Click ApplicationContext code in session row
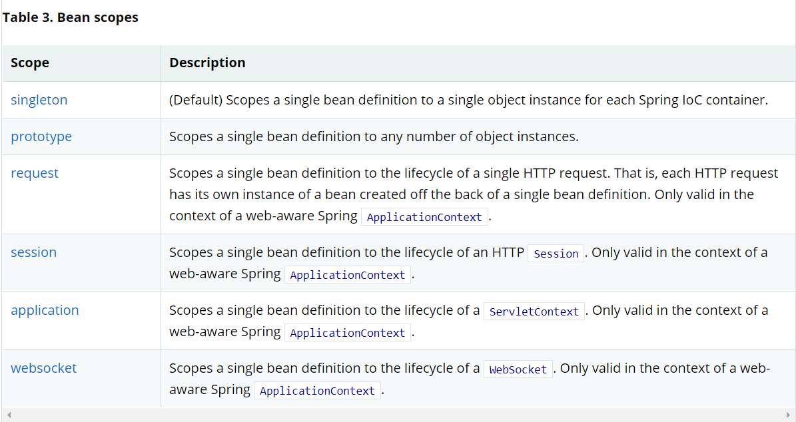This screenshot has width=796, height=422. tap(347, 275)
